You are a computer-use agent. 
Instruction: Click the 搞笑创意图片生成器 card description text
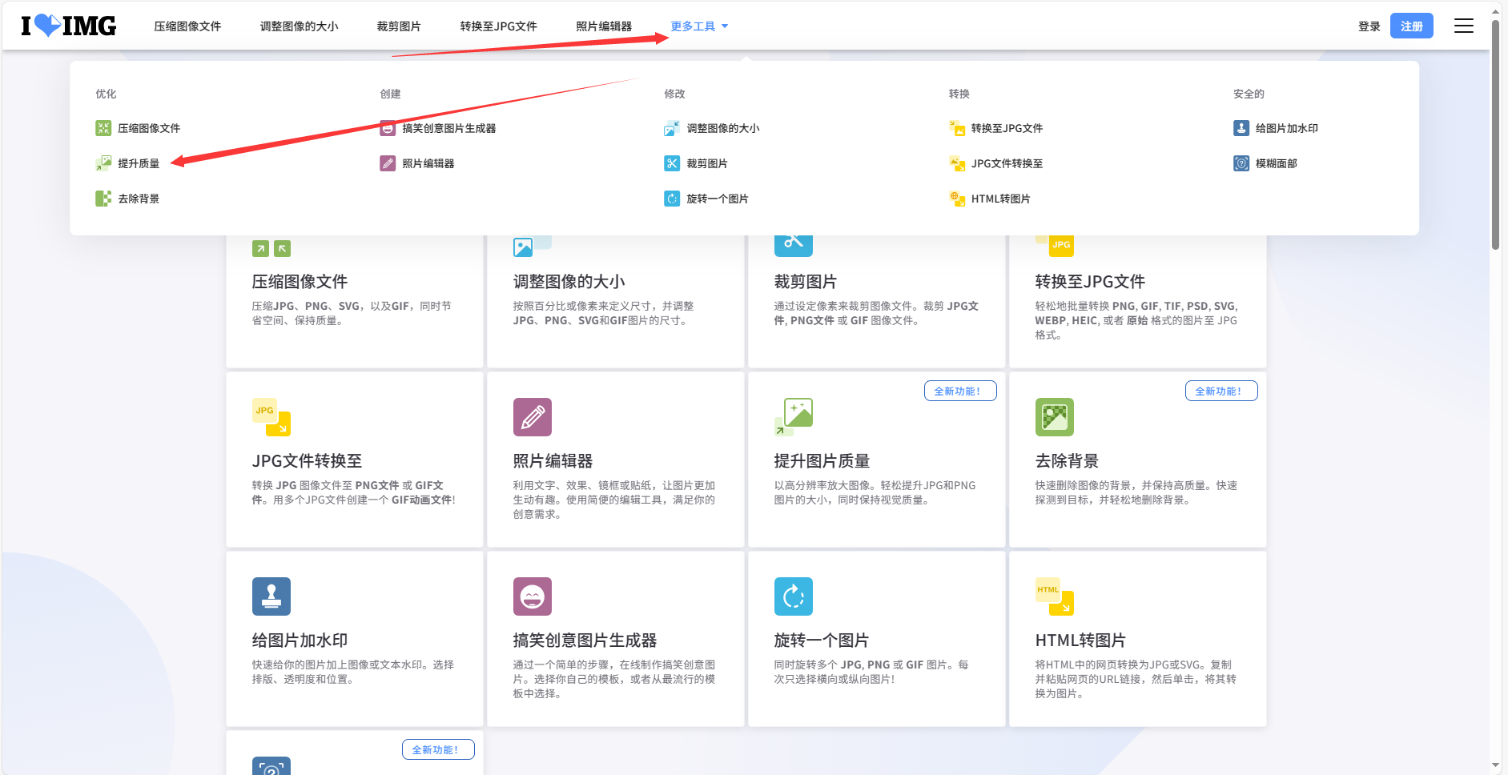pos(614,679)
